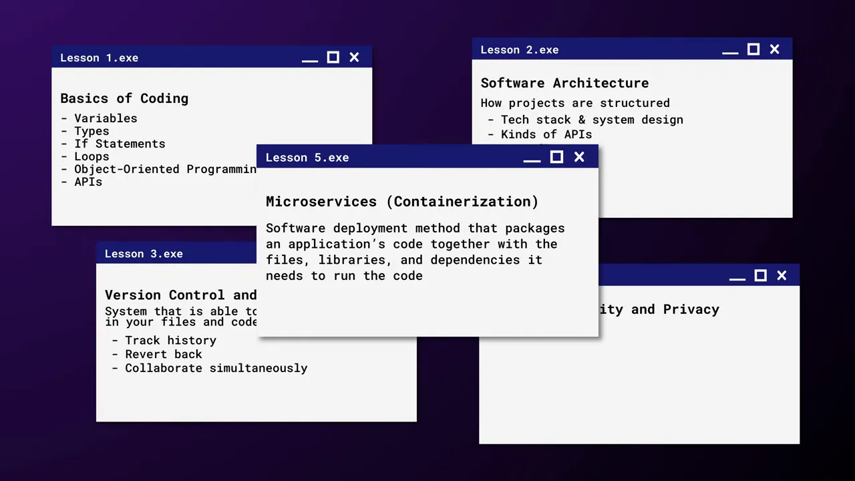Image resolution: width=855 pixels, height=481 pixels.
Task: Select the Lesson 1.exe title text
Action: [x=100, y=58]
